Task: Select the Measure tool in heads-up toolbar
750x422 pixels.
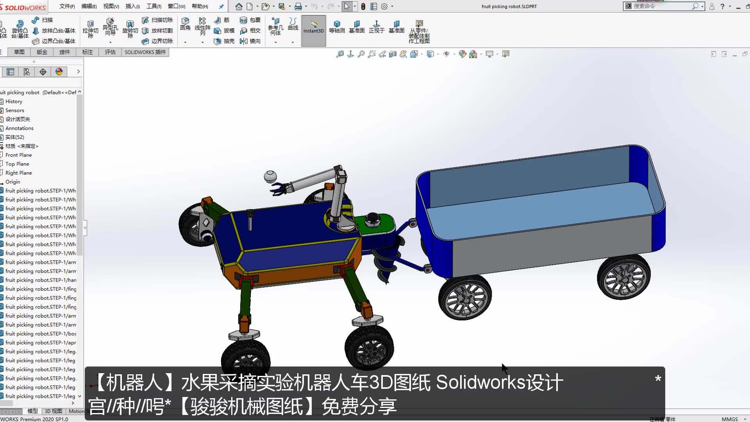Action: 339,54
